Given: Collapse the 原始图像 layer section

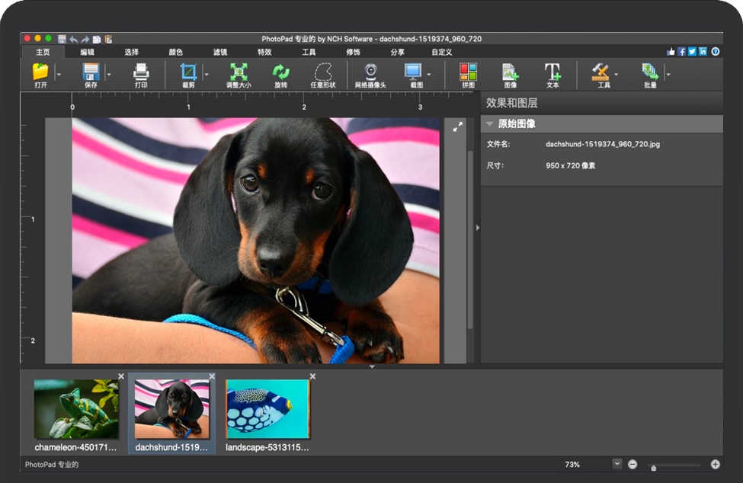Looking at the screenshot, I should (x=490, y=124).
